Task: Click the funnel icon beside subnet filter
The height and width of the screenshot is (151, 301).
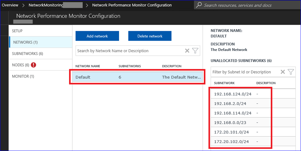Action: tap(291, 72)
